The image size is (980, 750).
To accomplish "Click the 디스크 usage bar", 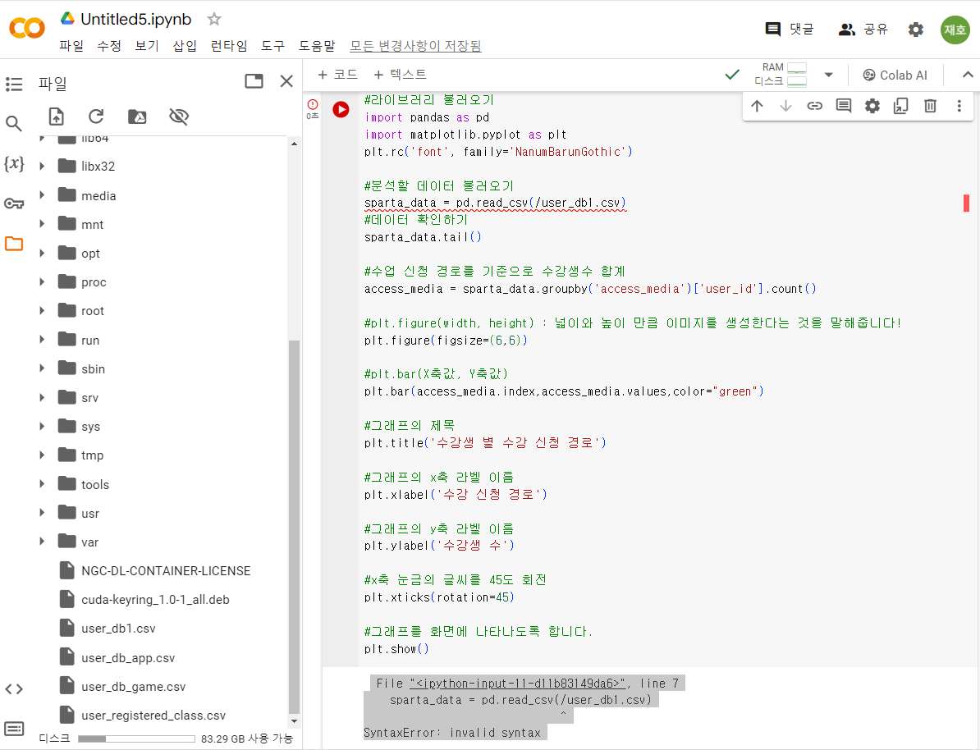I will tap(136, 739).
